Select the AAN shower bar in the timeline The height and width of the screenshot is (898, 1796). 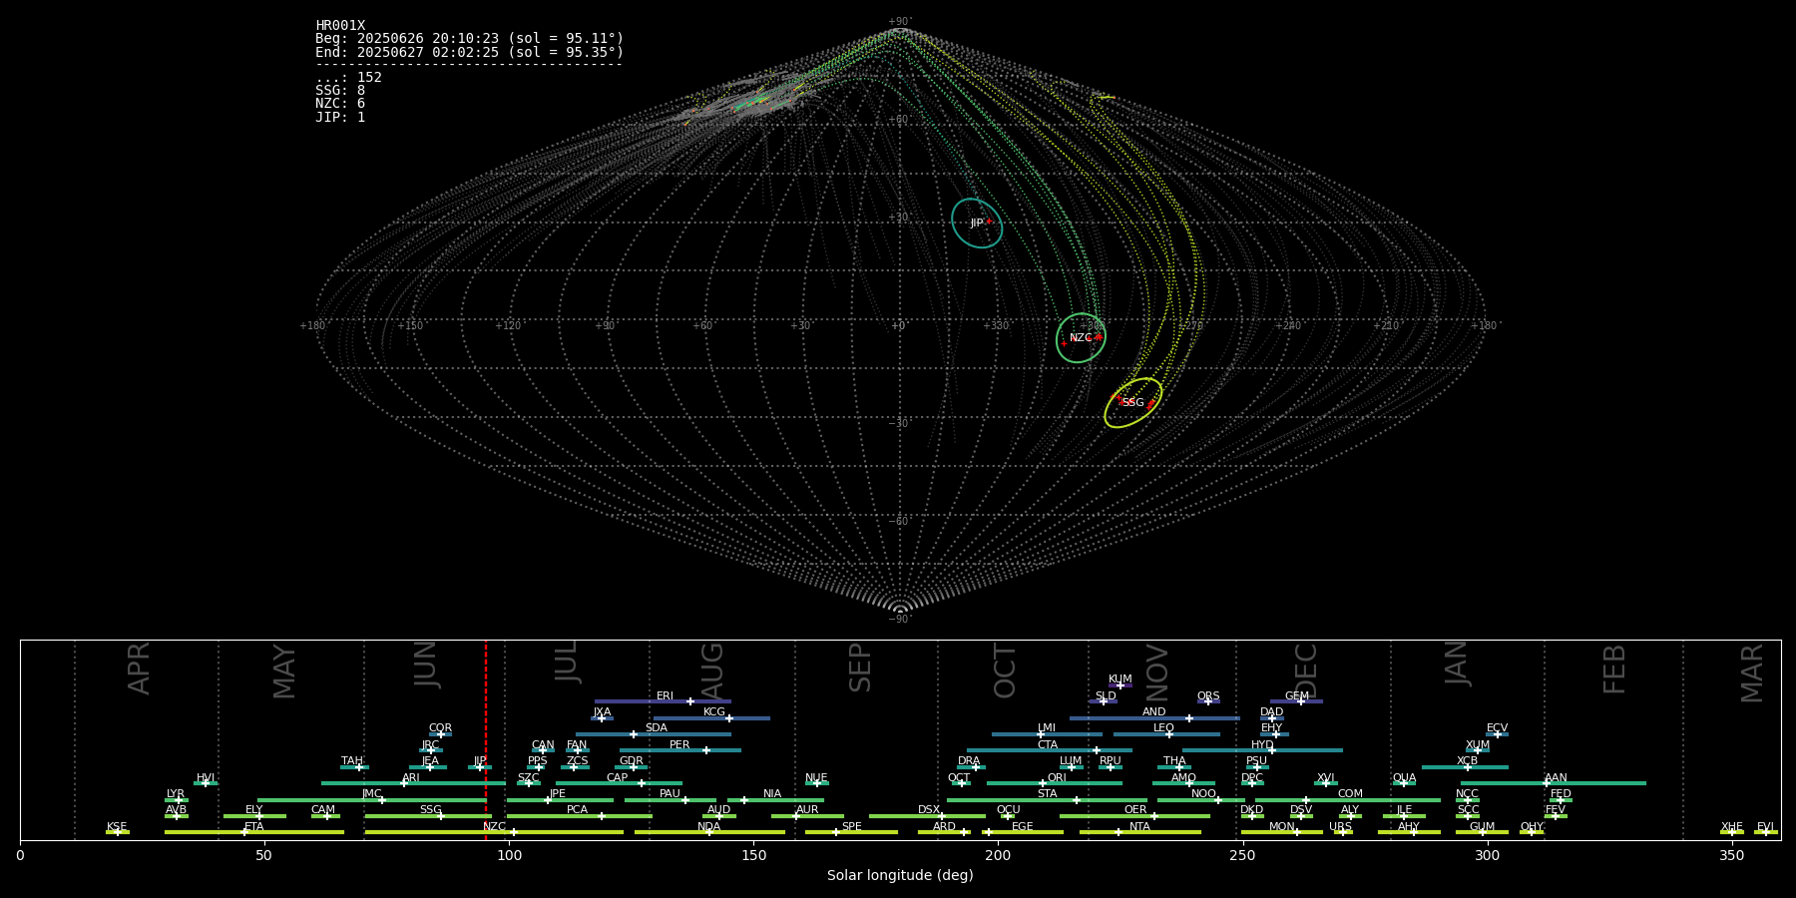tap(1554, 783)
